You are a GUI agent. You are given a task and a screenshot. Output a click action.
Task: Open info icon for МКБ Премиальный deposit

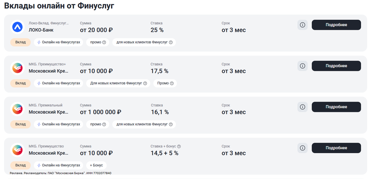[302, 107]
